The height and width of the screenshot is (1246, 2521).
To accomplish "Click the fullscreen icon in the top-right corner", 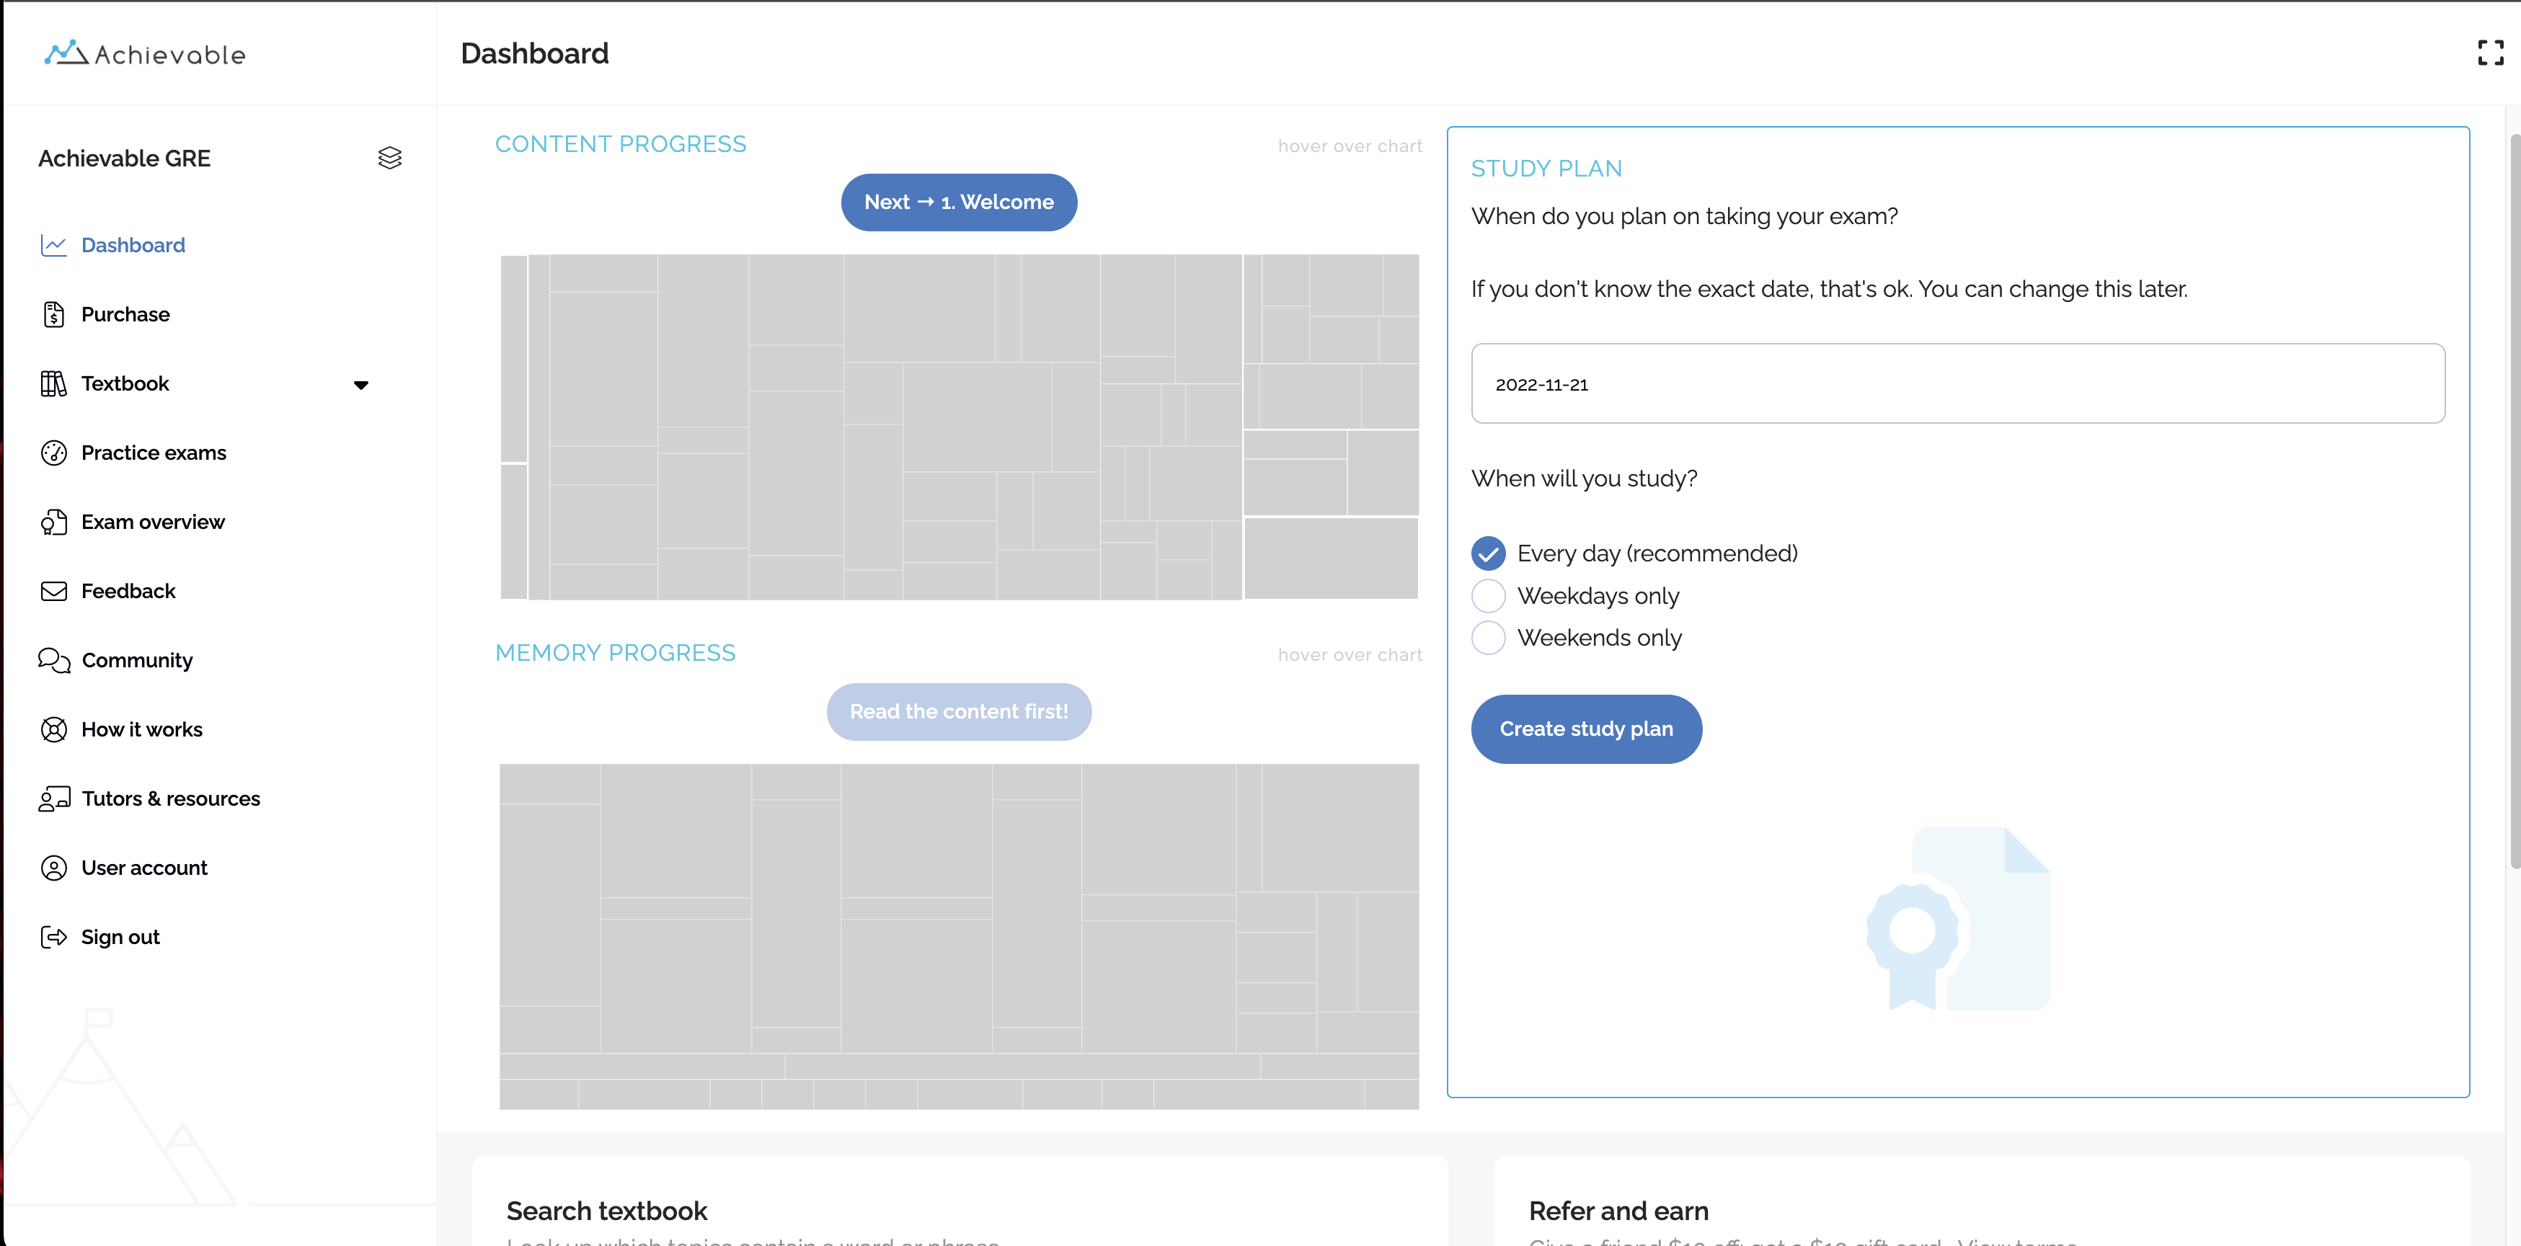I will [x=2490, y=53].
